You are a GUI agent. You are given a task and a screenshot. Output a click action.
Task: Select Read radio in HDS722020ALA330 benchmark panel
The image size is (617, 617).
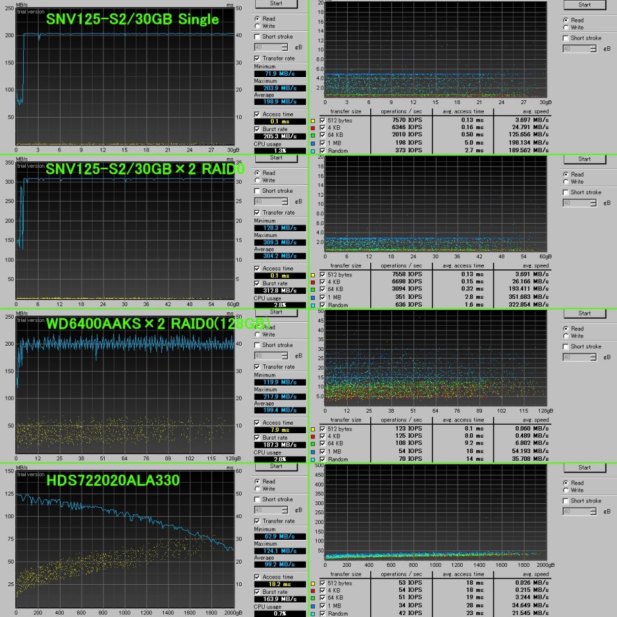(x=257, y=481)
